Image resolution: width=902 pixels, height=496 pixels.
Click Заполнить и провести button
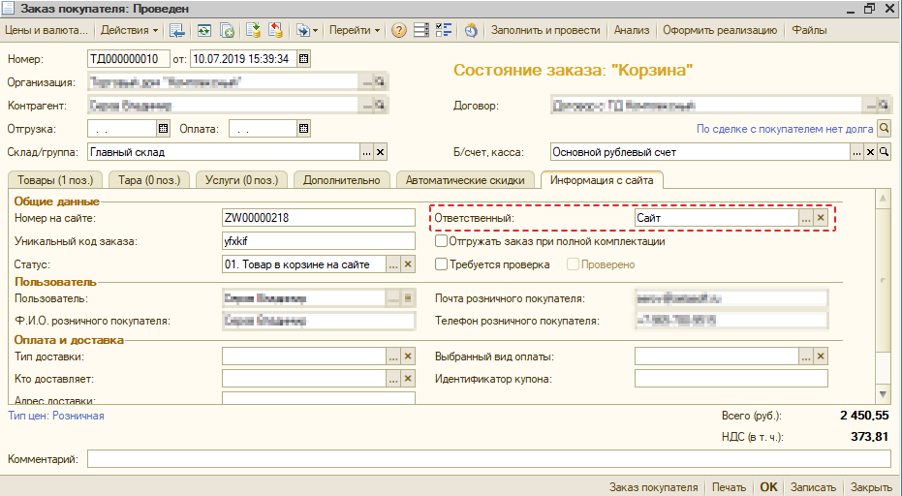click(545, 30)
